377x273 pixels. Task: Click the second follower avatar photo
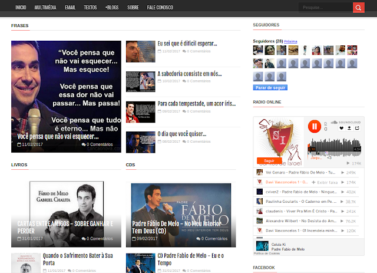click(270, 50)
